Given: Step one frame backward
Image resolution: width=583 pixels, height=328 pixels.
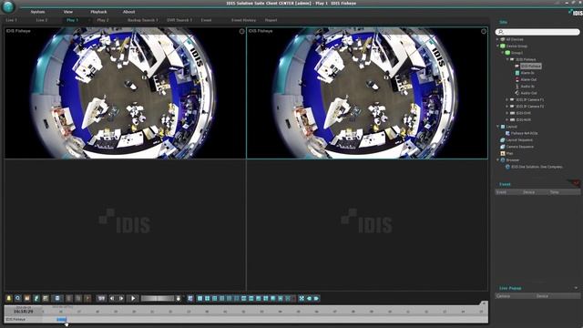Looking at the screenshot, I should tap(112, 298).
